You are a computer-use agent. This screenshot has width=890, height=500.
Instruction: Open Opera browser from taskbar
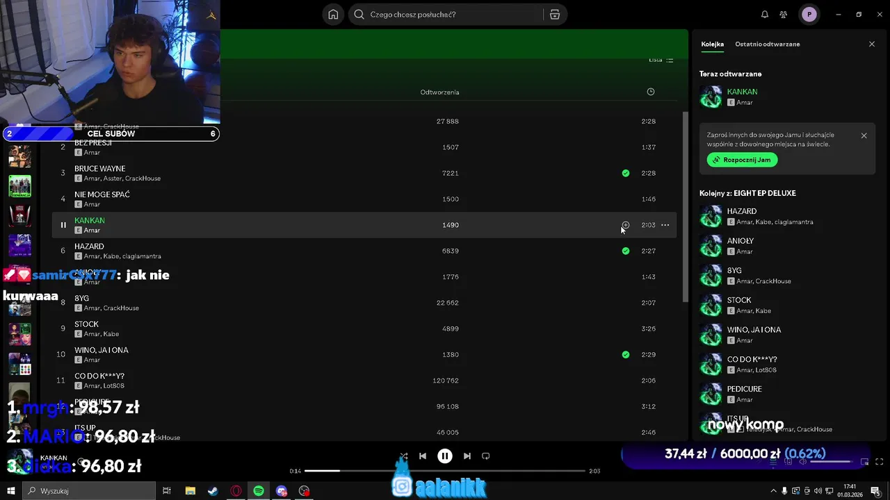236,491
